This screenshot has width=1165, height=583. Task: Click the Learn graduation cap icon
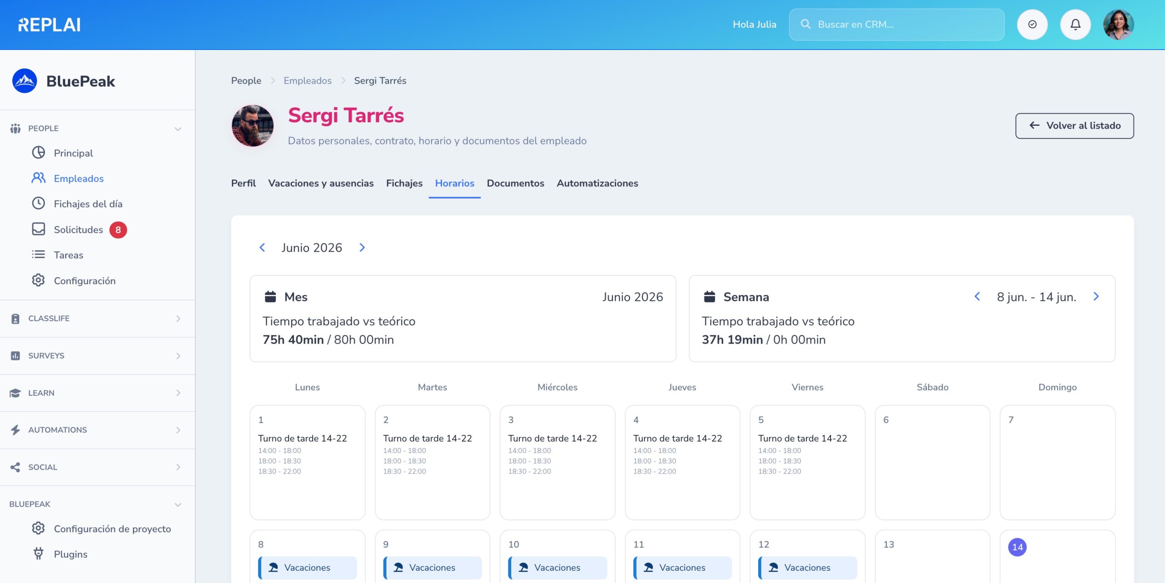15,393
